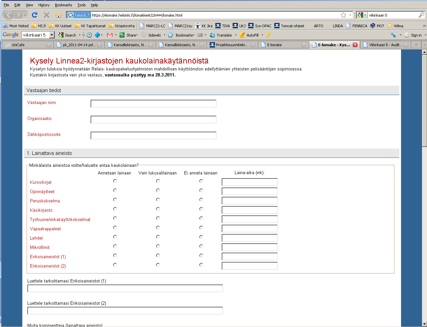Click the helsinki.fi site identity button
The height and width of the screenshot is (327, 427).
[x=79, y=15]
